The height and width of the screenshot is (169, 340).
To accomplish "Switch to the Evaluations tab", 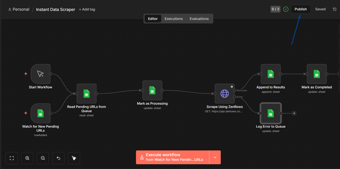I will 199,19.
